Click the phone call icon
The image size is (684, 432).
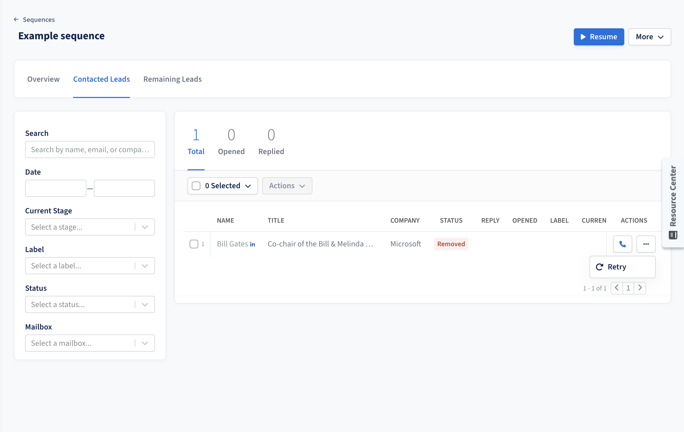pyautogui.click(x=622, y=244)
